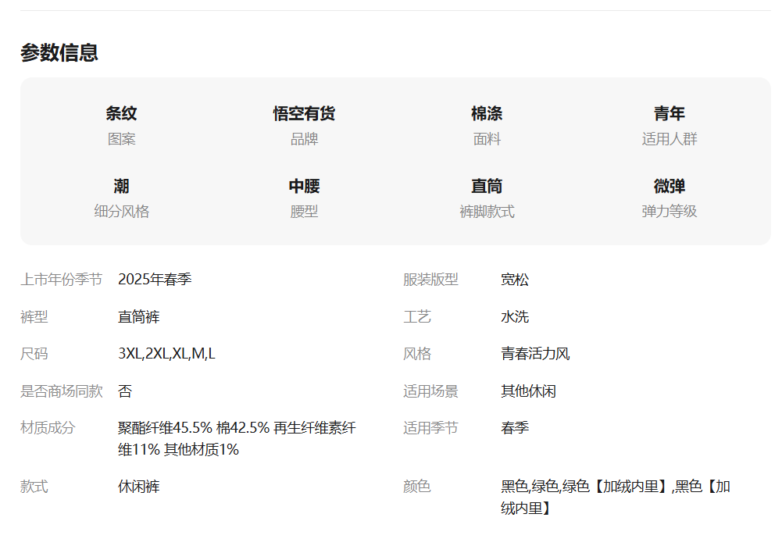Click the 裤脚款式 label in the card
782x546 pixels.
point(487,212)
